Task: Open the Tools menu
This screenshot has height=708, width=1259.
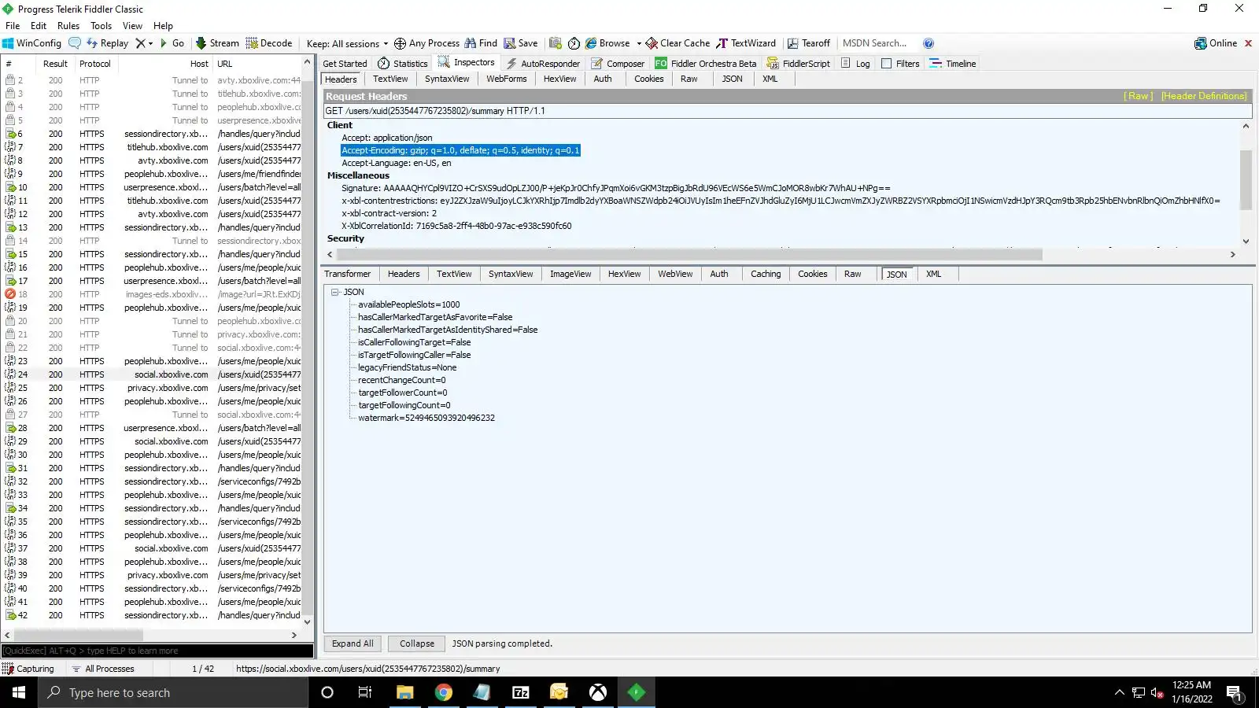Action: 101,25
